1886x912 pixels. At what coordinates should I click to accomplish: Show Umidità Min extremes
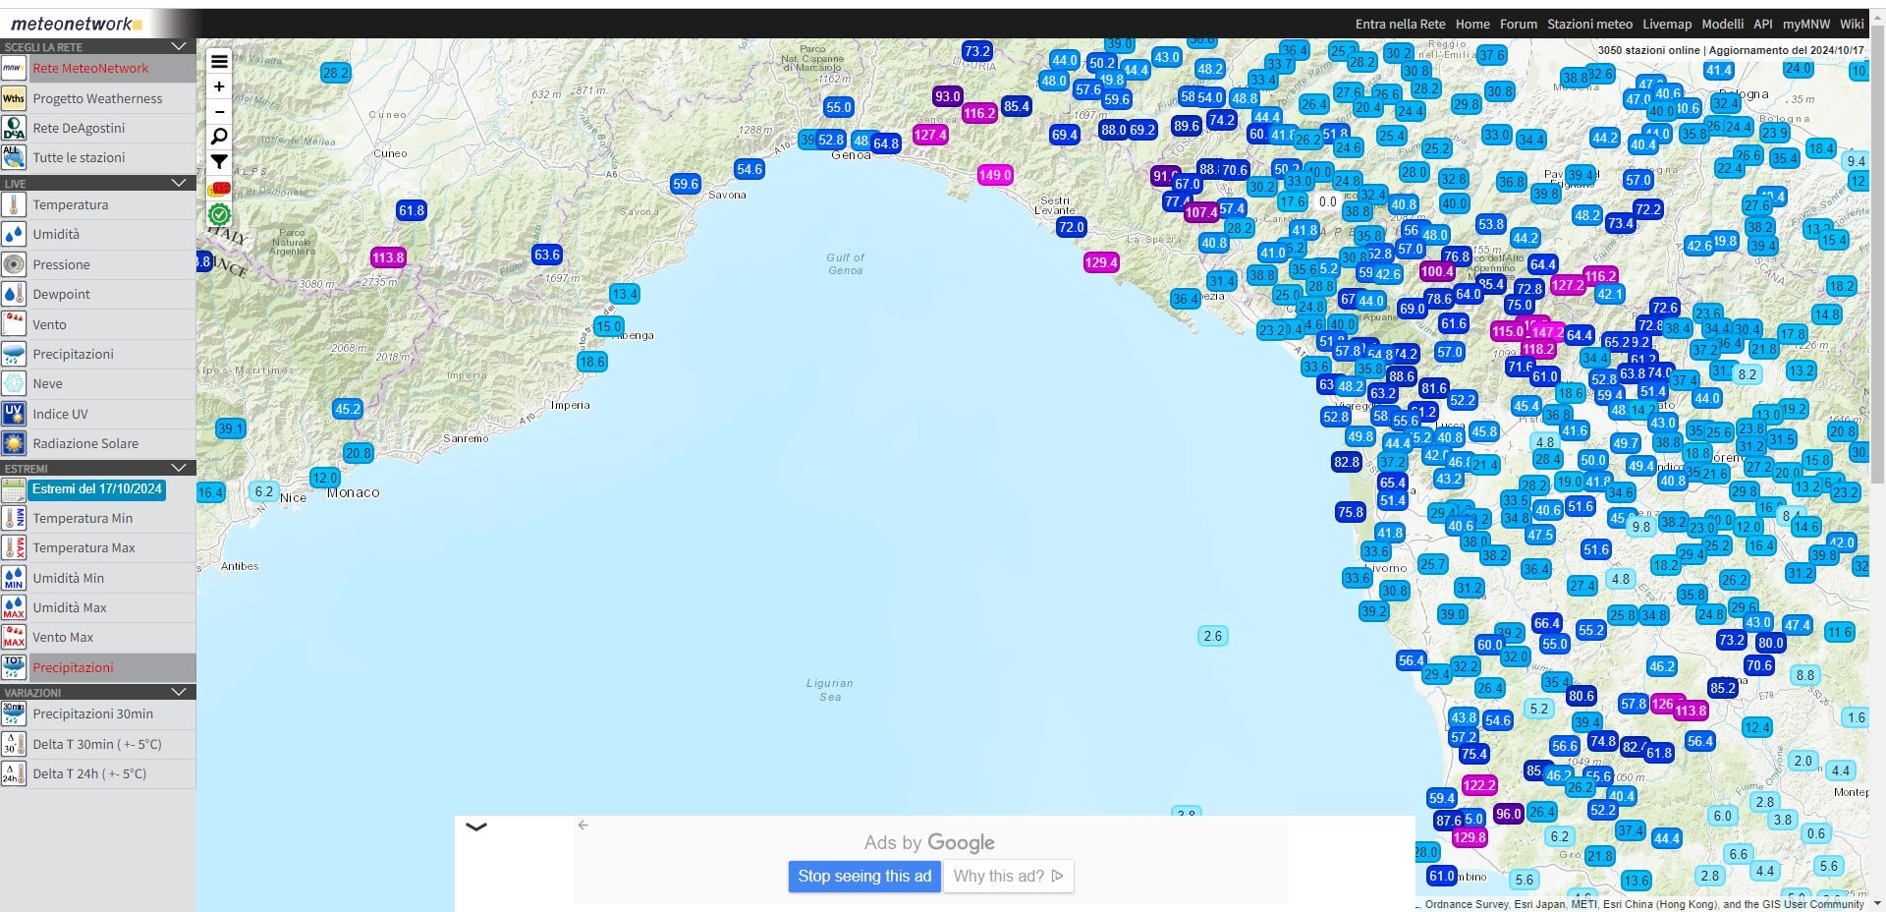[x=98, y=578]
